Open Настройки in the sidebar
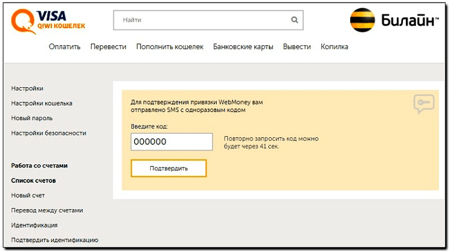449x251 pixels. point(27,88)
